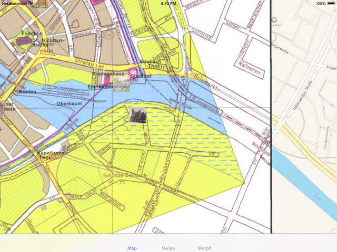Tap the 'Oberbaum' label
Image resolution: width=337 pixels, height=252 pixels.
tap(69, 104)
